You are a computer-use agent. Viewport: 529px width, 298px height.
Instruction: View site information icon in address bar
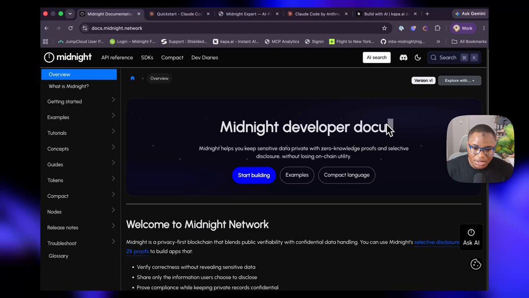85,28
